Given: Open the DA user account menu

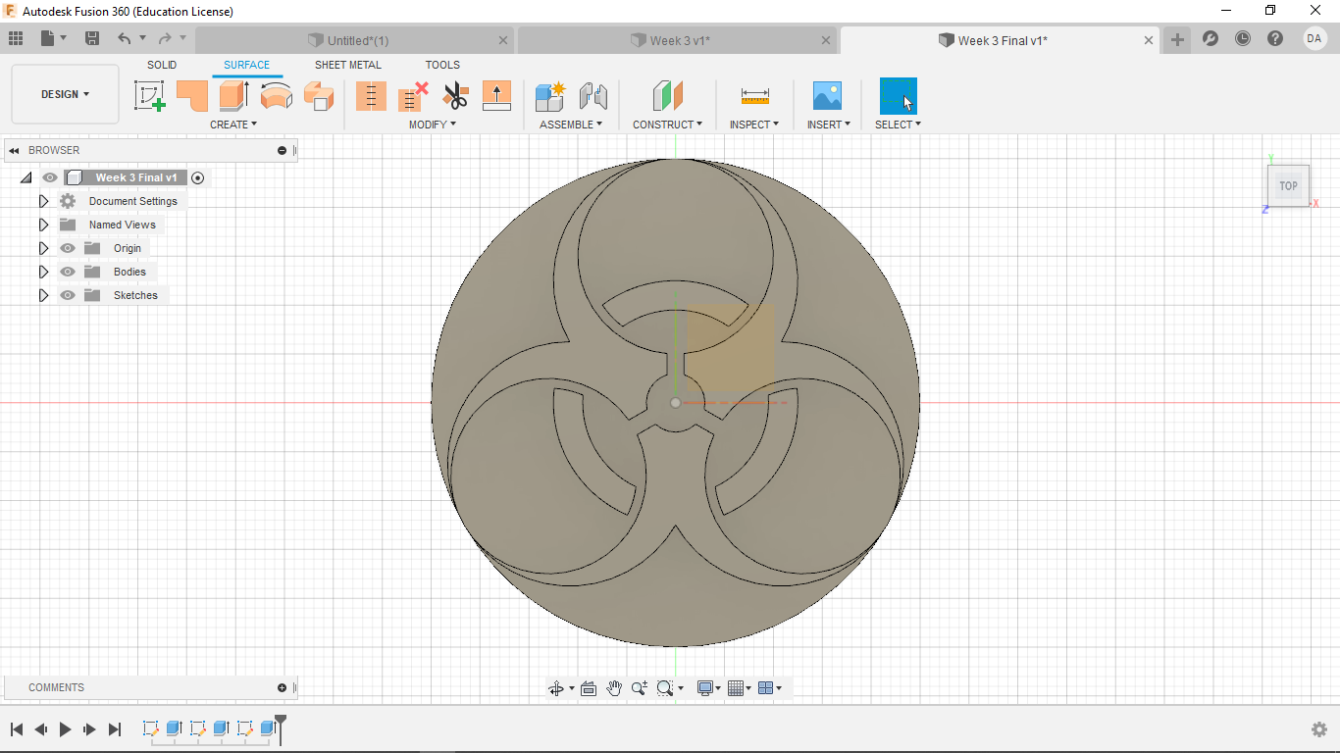Looking at the screenshot, I should click(1314, 38).
